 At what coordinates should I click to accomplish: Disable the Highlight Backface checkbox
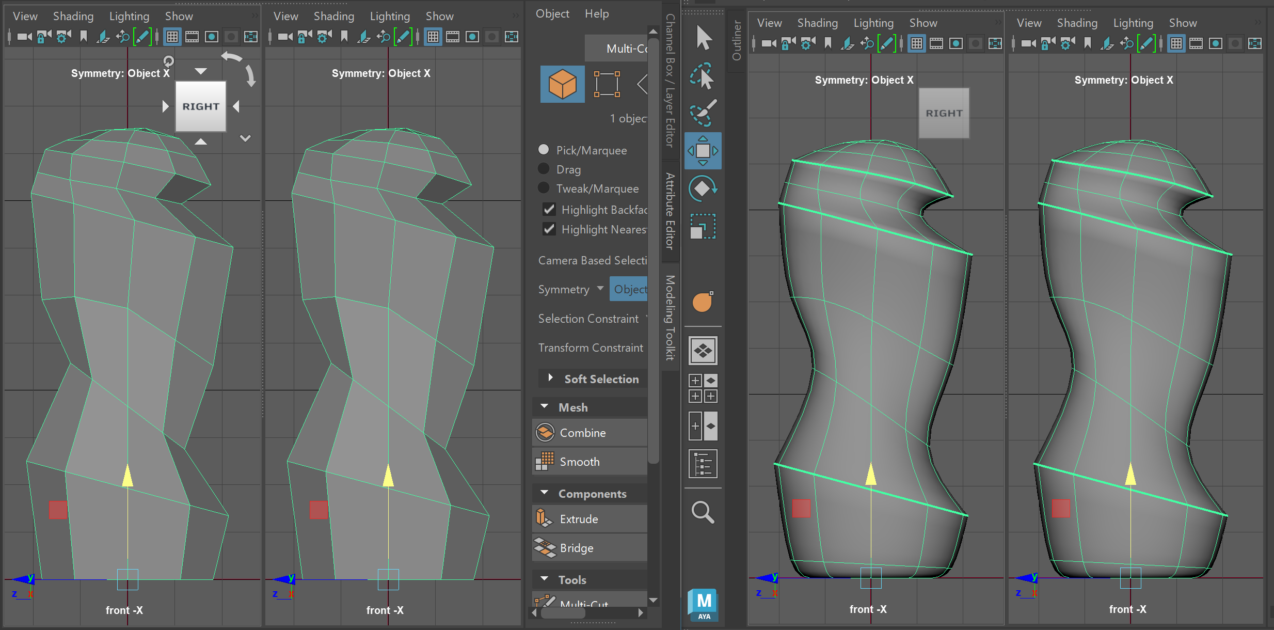point(549,210)
